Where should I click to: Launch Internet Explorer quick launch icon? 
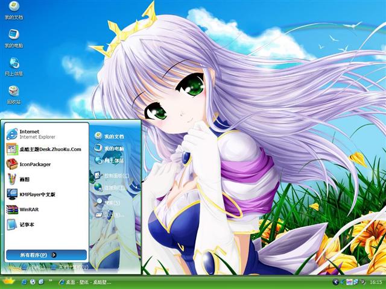[x=24, y=282]
